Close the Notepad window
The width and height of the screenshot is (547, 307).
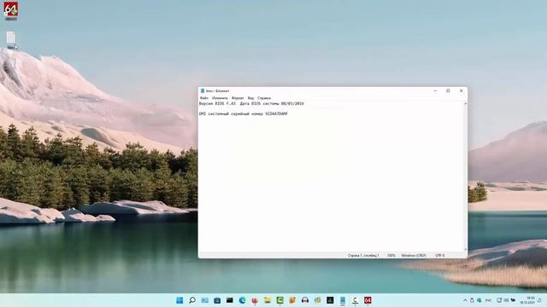[x=462, y=91]
